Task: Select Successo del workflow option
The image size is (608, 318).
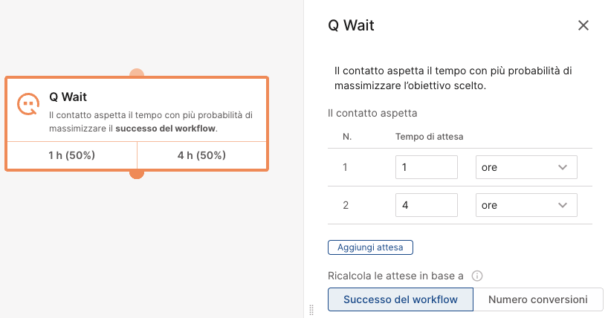Action: pos(401,299)
